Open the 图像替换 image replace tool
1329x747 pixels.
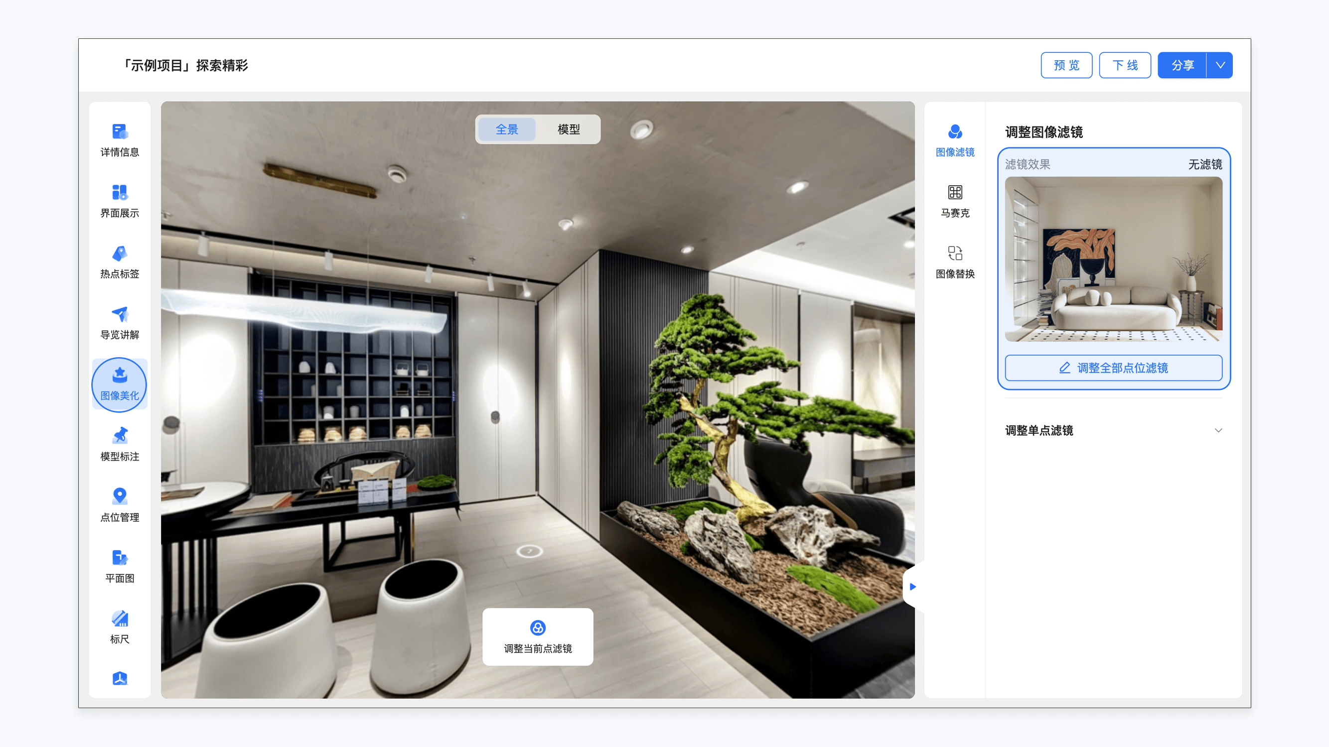(x=955, y=262)
